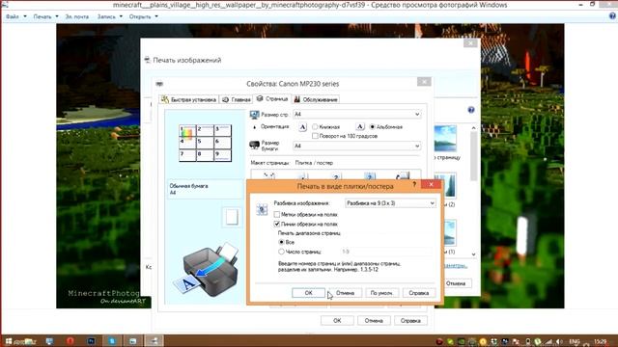618x347 pixels.
Task: Click the layout list scrollbar thumb
Action: click(x=473, y=156)
